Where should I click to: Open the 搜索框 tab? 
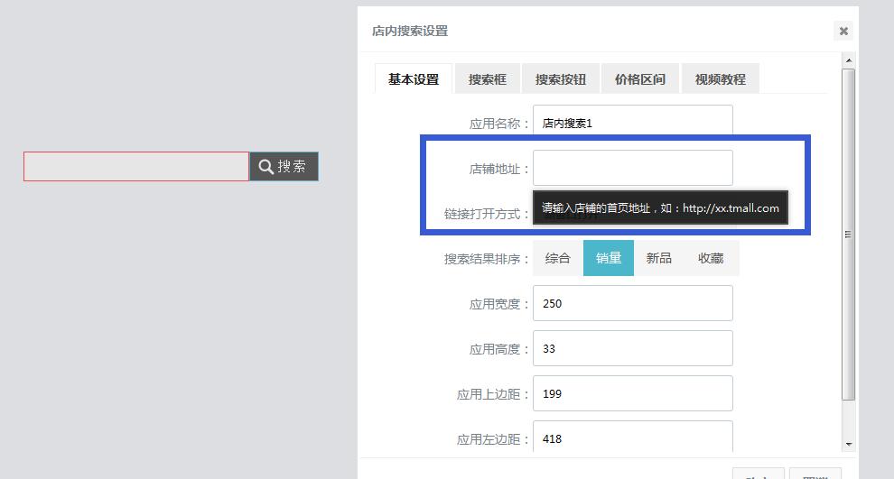click(x=488, y=78)
